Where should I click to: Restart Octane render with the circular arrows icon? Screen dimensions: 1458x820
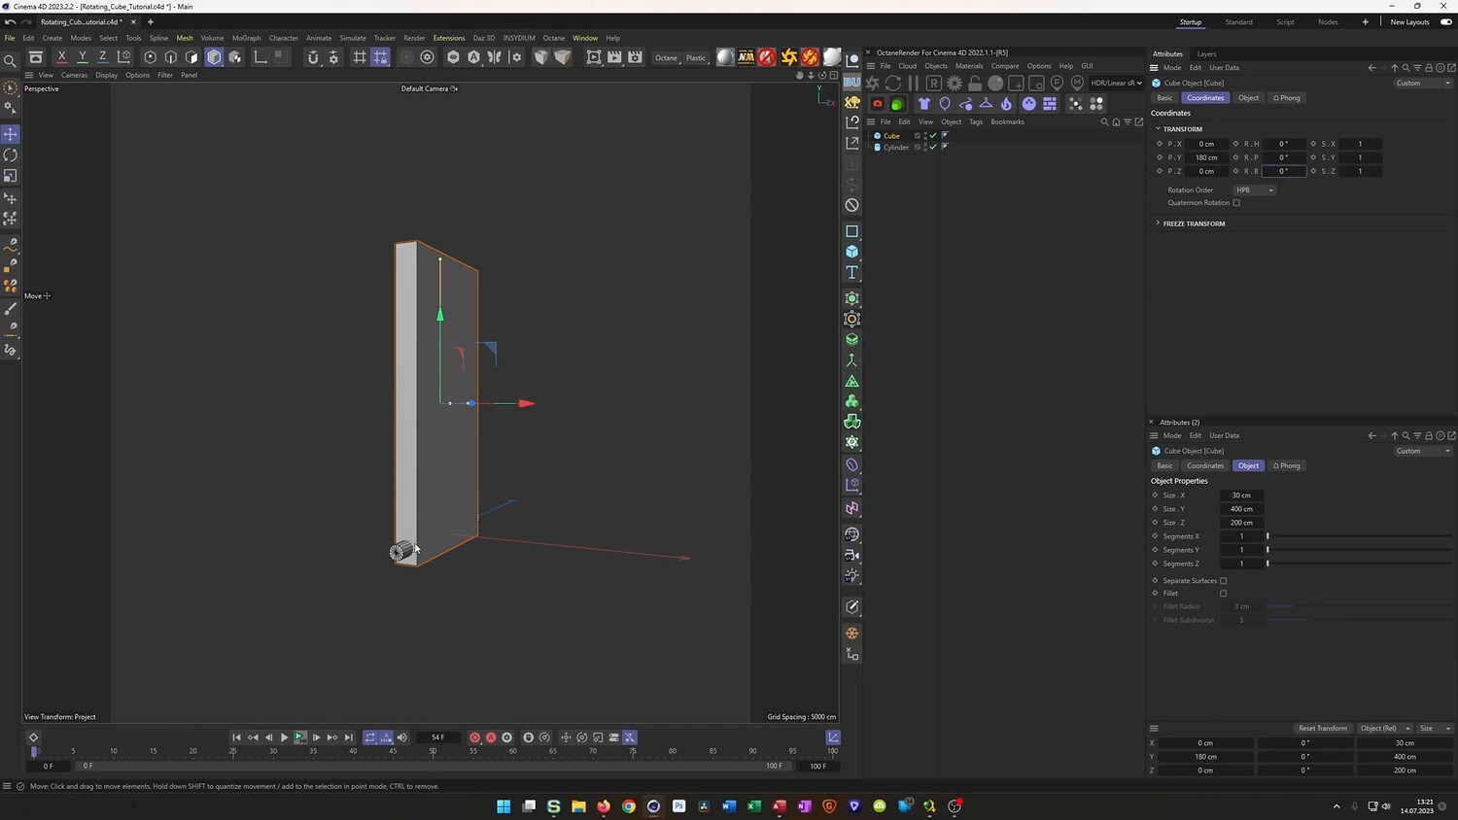893,84
